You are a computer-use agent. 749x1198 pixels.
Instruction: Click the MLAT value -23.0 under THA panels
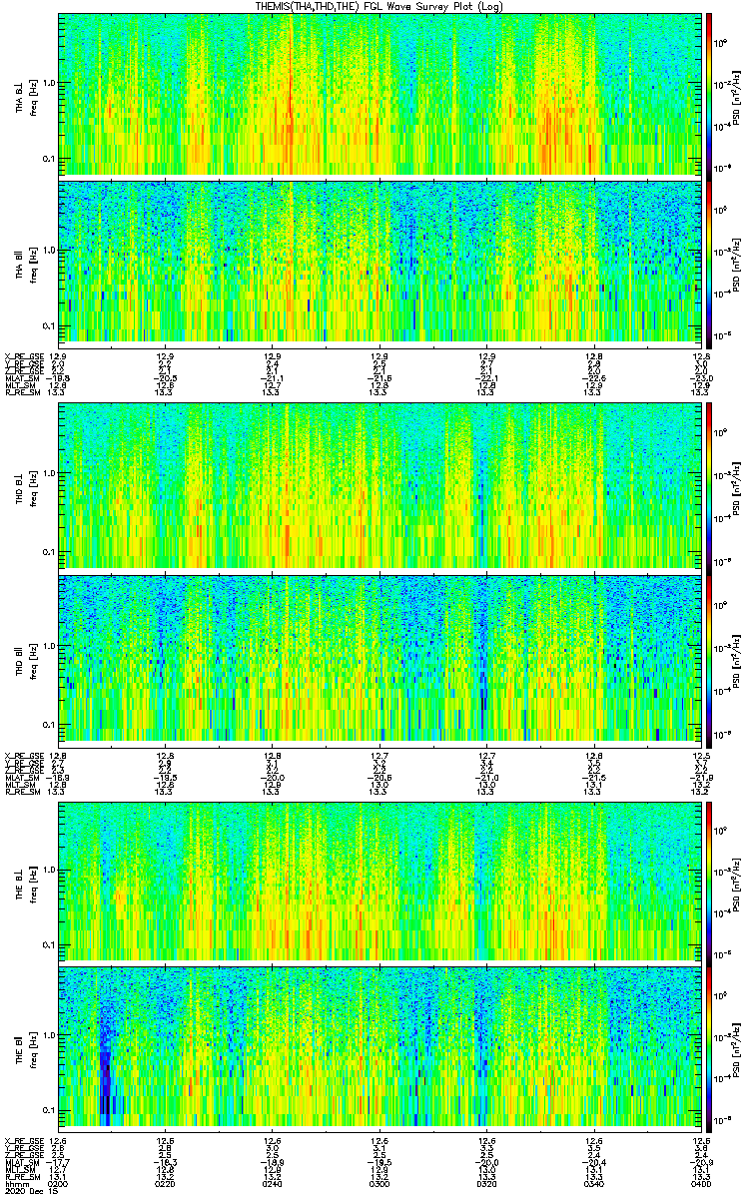click(x=701, y=378)
